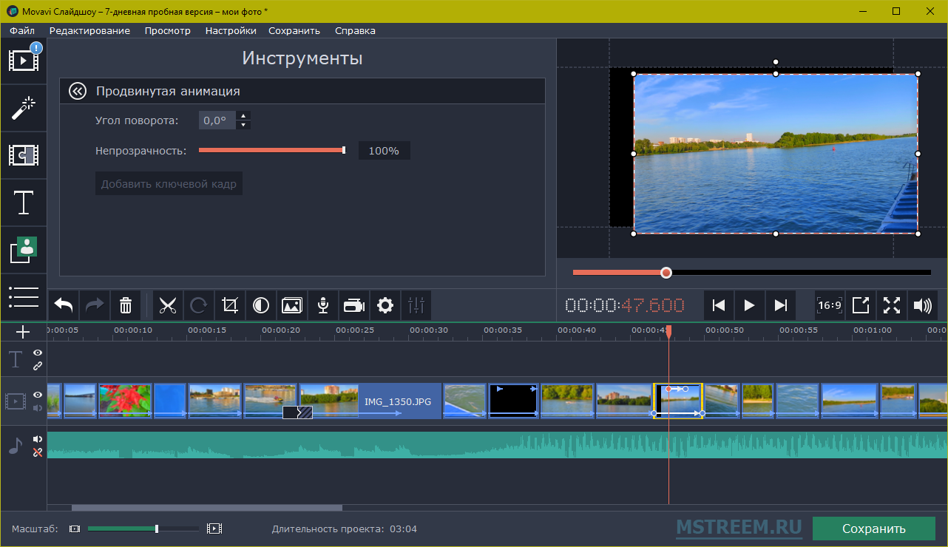The width and height of the screenshot is (948, 547).
Task: Click the timeline zoom scale slider
Action: click(x=143, y=529)
